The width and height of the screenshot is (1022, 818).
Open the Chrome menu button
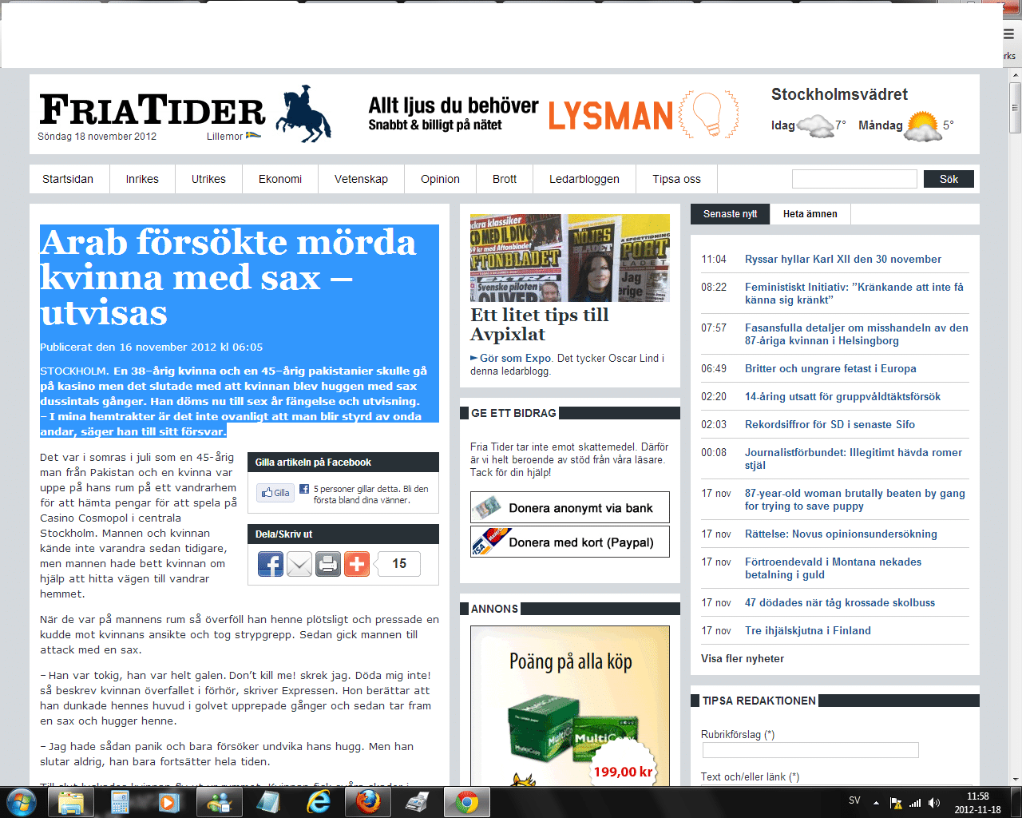pos(1009,34)
